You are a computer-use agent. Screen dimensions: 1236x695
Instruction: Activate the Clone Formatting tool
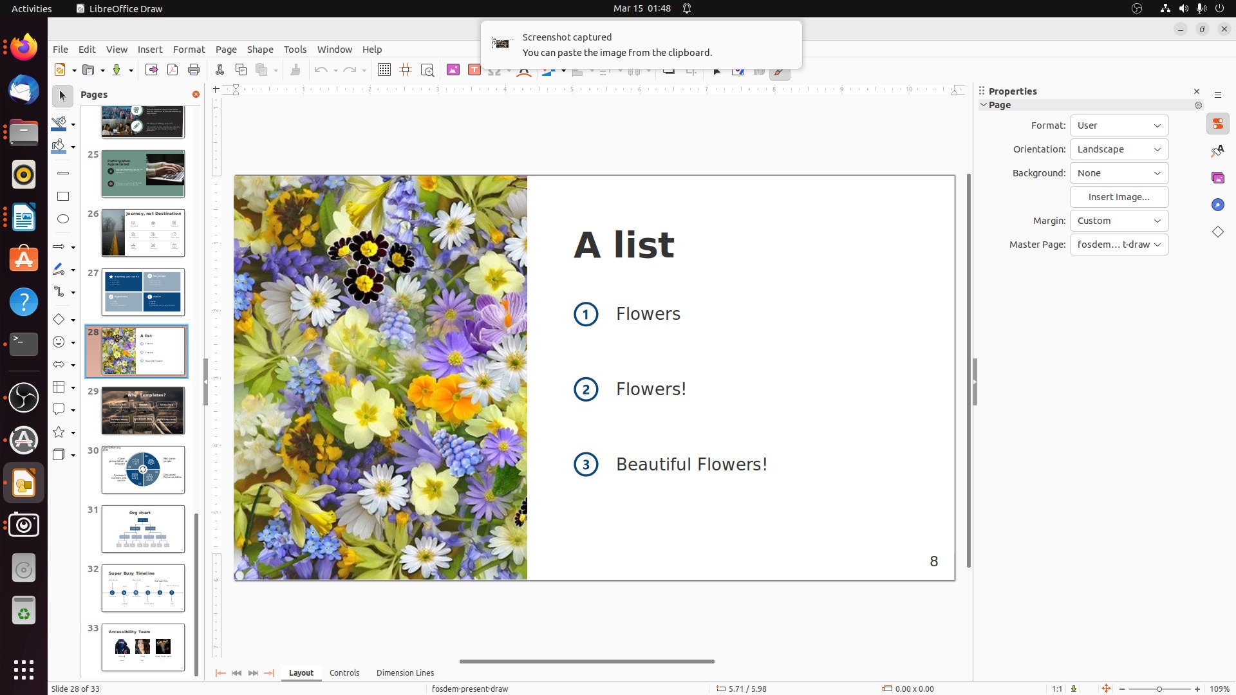tap(296, 69)
